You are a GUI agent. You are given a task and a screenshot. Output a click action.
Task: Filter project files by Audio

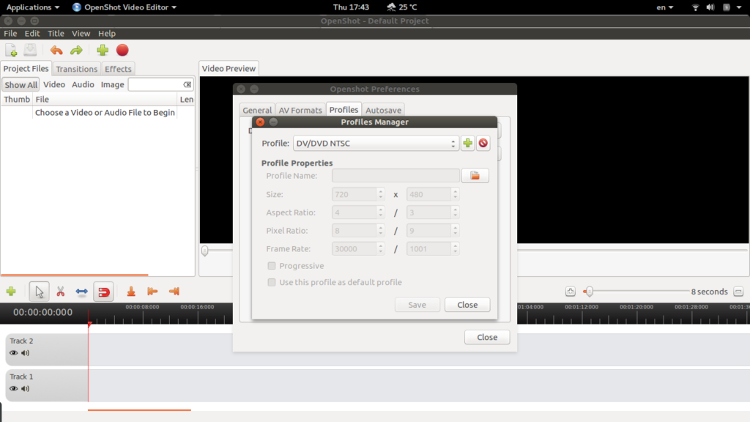83,85
